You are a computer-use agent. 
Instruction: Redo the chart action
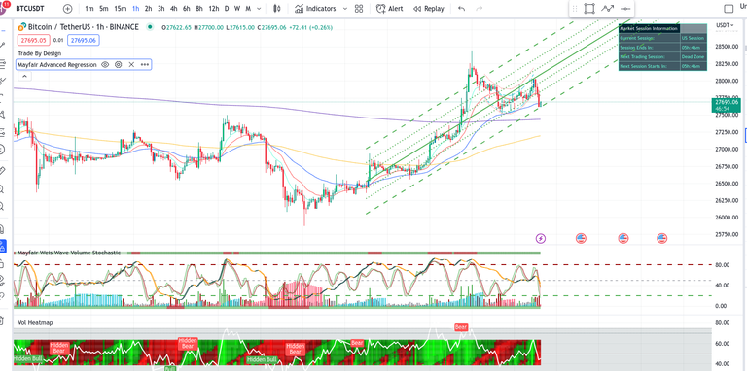click(480, 9)
